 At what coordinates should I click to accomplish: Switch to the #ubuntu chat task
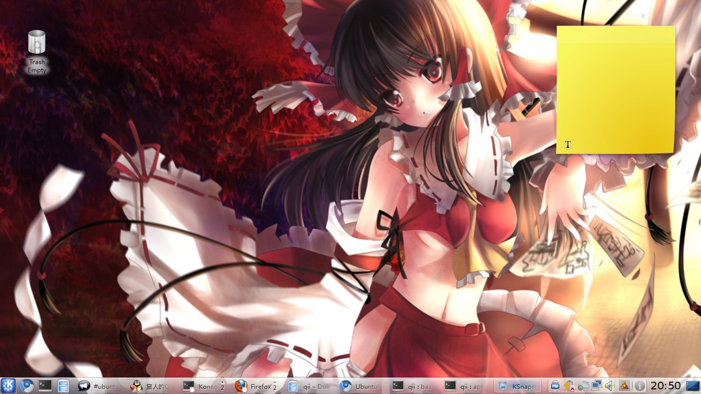click(x=100, y=386)
